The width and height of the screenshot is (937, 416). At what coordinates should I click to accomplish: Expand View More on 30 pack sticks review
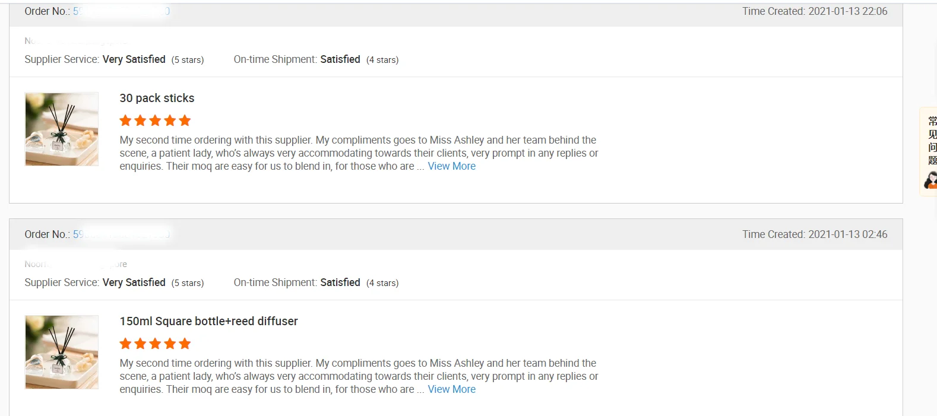(x=451, y=166)
